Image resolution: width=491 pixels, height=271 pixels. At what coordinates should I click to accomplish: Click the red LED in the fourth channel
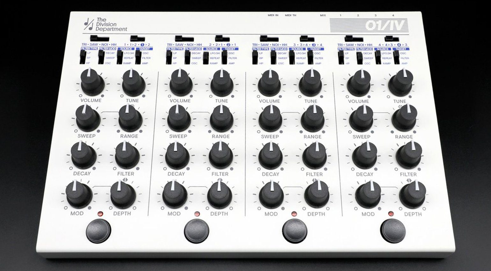pos(391,214)
